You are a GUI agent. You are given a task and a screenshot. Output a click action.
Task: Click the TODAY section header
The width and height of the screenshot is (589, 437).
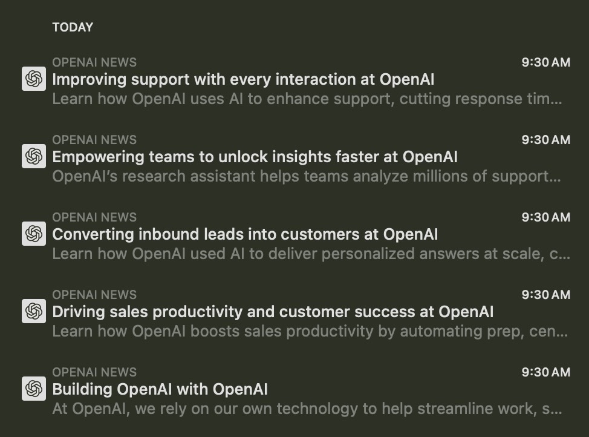73,27
